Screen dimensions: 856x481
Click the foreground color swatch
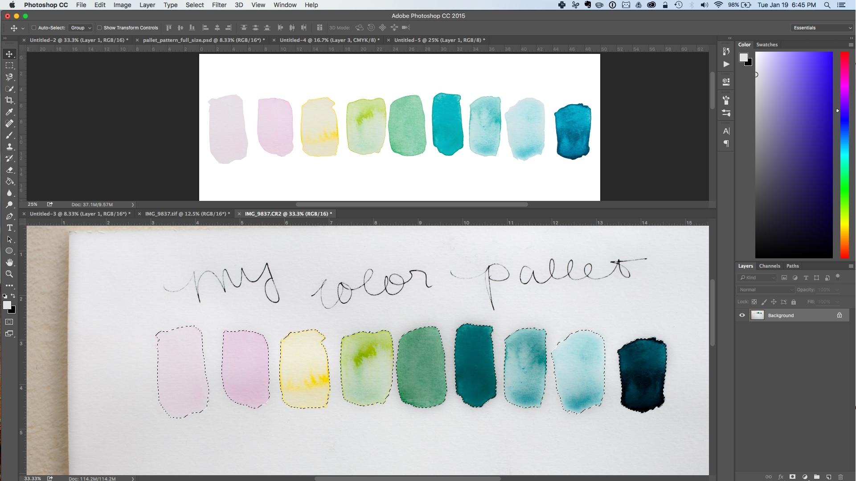click(7, 305)
